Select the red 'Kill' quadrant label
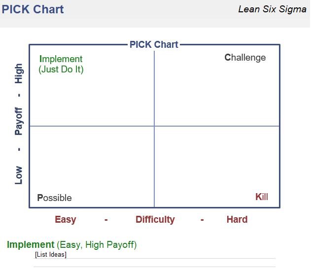The height and width of the screenshot is (270, 311). pyautogui.click(x=262, y=197)
